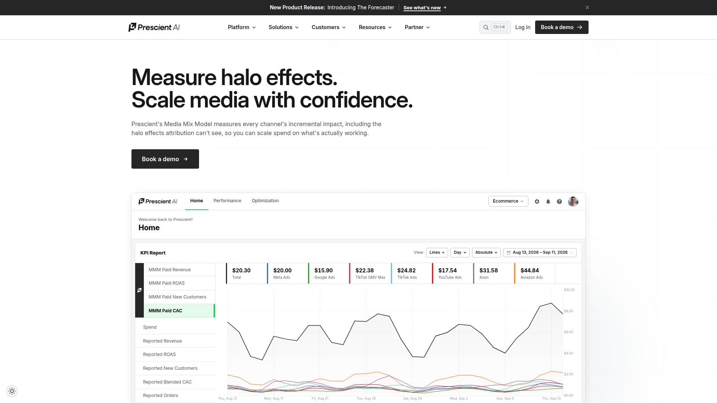Click the Welcome back to Prescient text
This screenshot has height=403, width=717.
[x=165, y=219]
